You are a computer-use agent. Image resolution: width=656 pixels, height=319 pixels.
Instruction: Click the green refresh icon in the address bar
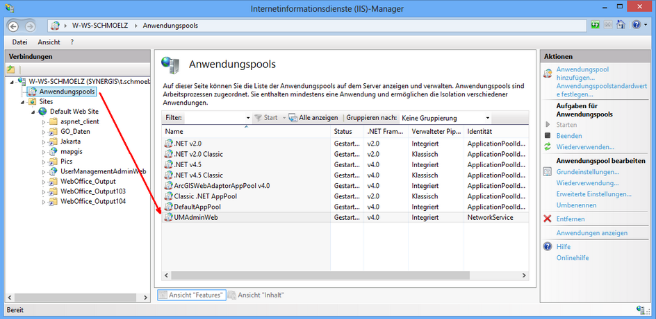tap(595, 25)
